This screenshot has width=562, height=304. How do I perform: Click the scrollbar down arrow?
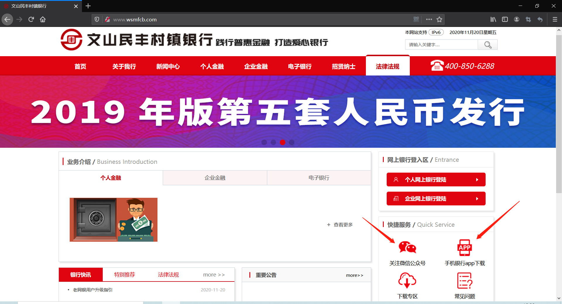(x=559, y=298)
